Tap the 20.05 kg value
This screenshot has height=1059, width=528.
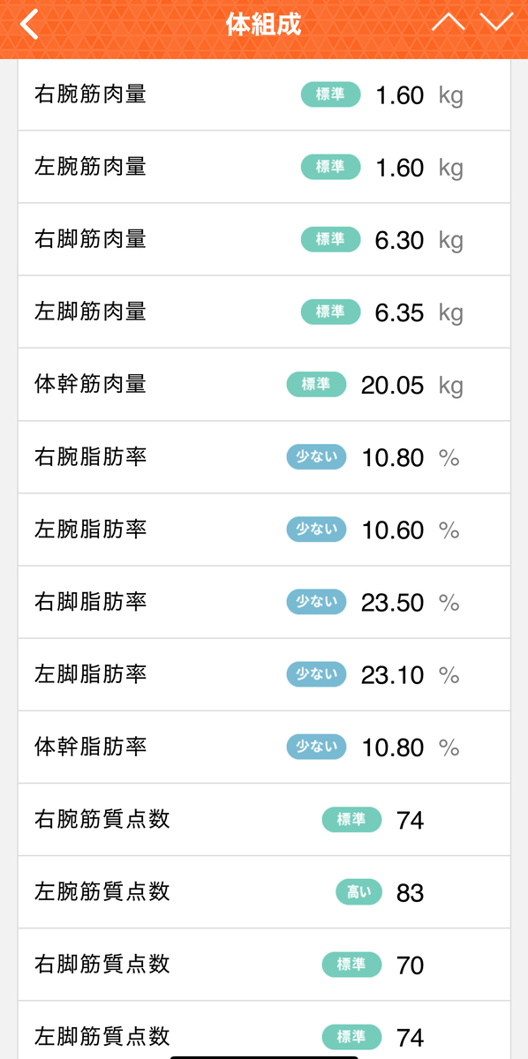point(411,386)
